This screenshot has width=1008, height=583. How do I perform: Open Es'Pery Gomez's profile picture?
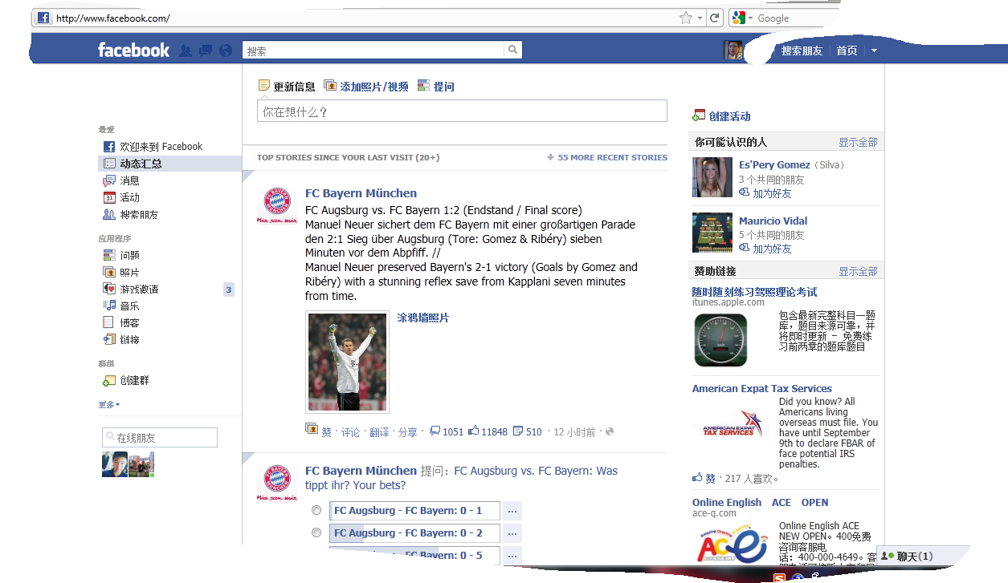[712, 177]
